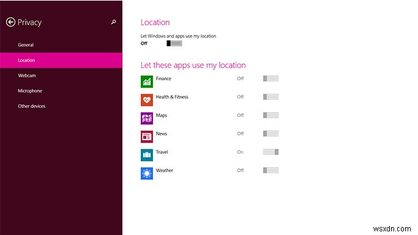The height and width of the screenshot is (235, 418).
Task: Open the Webcam privacy section
Action: [61, 75]
